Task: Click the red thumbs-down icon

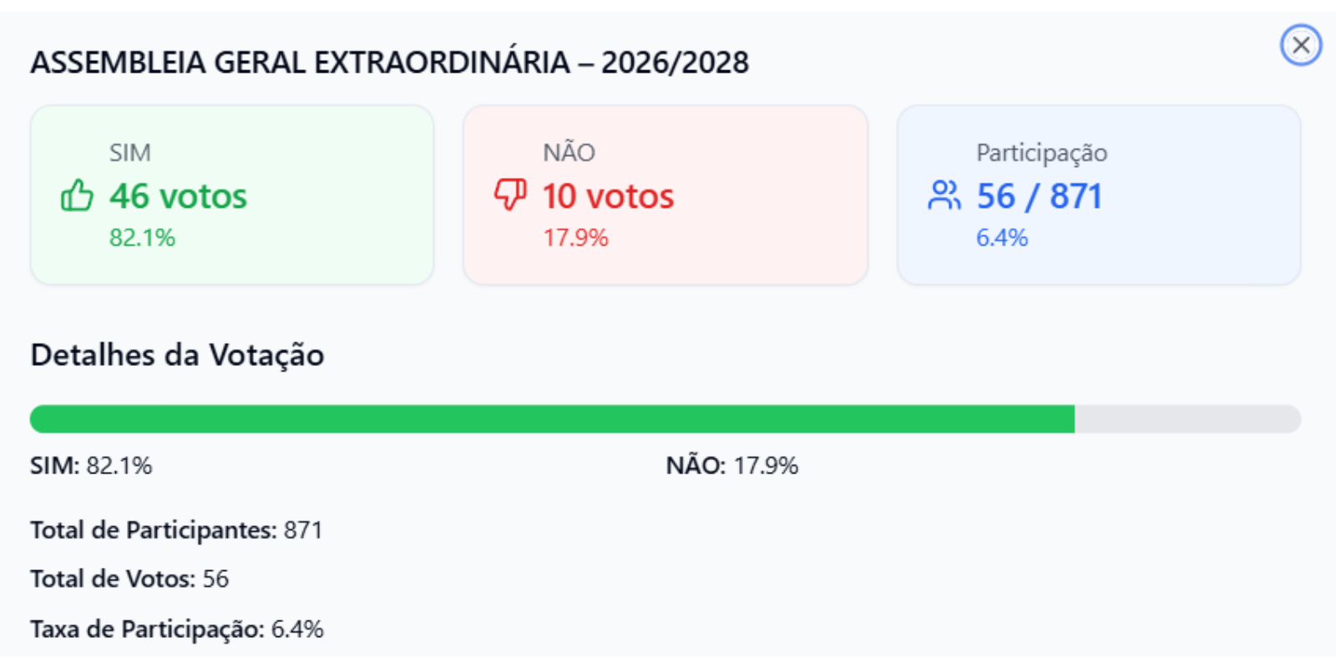Action: [x=510, y=195]
